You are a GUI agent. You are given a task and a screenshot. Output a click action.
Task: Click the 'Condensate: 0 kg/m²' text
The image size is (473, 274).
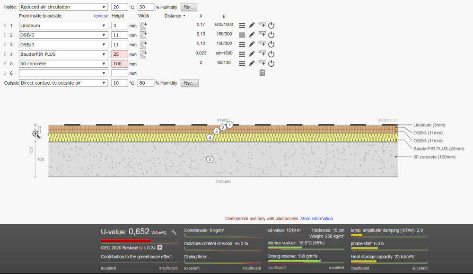(204, 230)
